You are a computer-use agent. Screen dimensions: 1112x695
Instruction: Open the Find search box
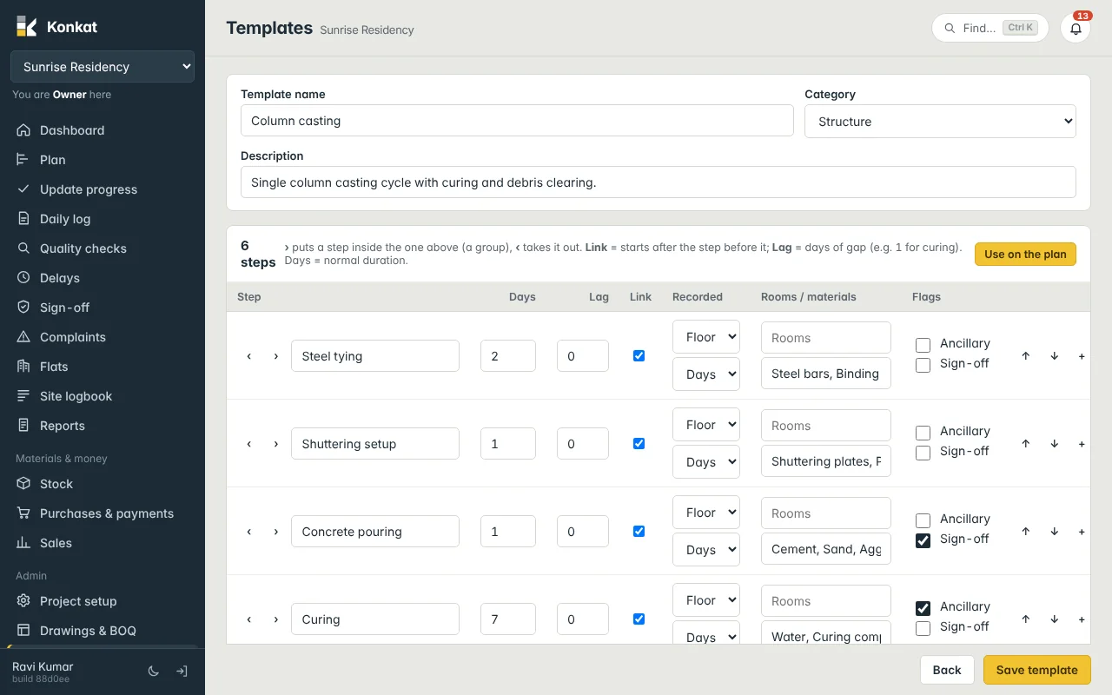(x=990, y=28)
